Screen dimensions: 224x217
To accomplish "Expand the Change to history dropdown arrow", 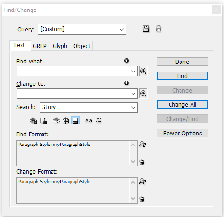I will tap(133, 93).
